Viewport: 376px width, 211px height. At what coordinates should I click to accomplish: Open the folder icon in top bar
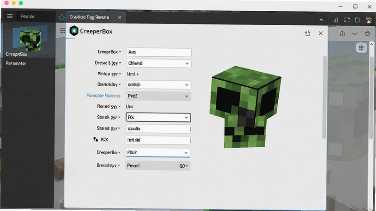tap(358, 20)
